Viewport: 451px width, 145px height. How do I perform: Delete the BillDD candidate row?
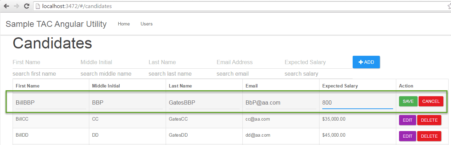coord(429,136)
